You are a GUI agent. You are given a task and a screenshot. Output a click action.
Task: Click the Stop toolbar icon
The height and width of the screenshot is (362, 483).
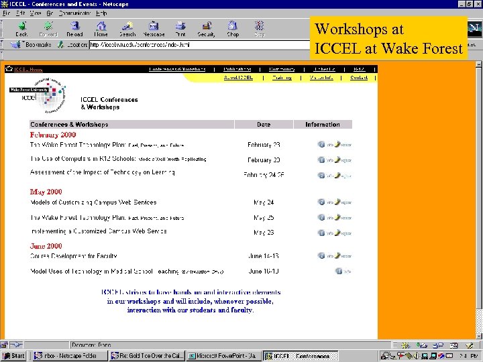point(260,29)
